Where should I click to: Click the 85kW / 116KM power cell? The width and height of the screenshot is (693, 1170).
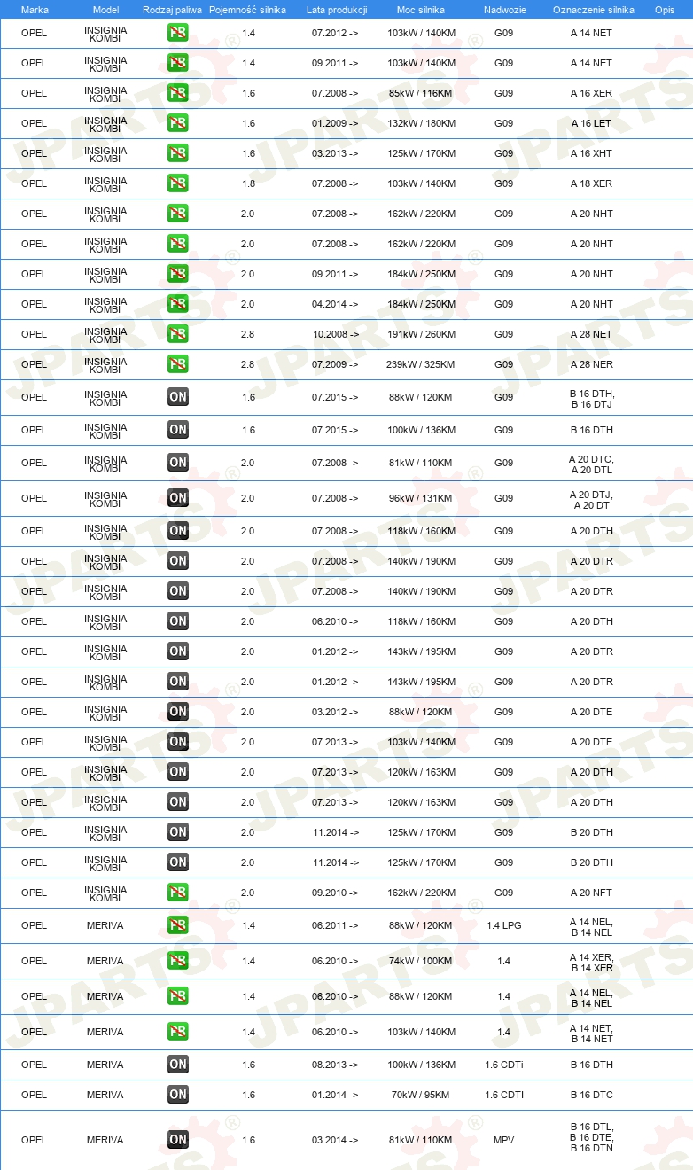421,93
